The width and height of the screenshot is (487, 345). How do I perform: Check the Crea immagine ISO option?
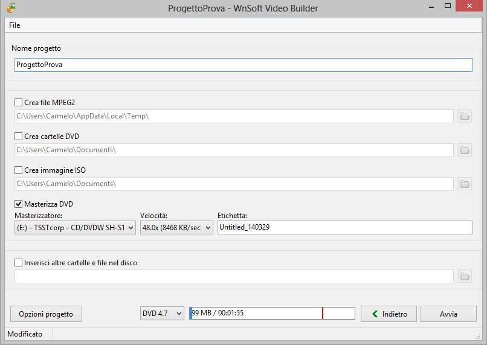coord(18,170)
